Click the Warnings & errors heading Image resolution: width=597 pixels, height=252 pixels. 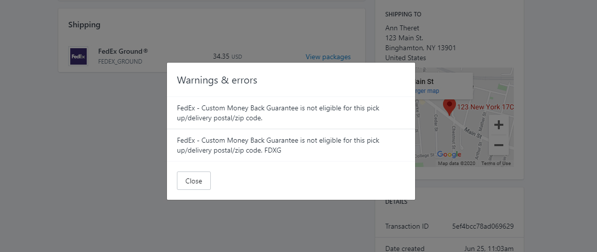(x=217, y=80)
